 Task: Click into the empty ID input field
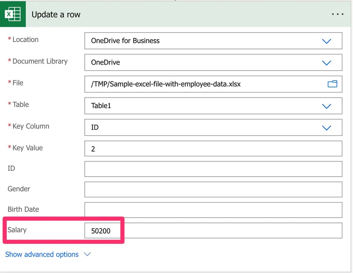[x=213, y=169]
